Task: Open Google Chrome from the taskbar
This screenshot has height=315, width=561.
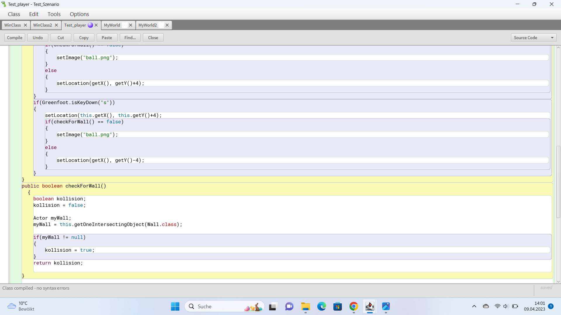Action: pyautogui.click(x=354, y=307)
